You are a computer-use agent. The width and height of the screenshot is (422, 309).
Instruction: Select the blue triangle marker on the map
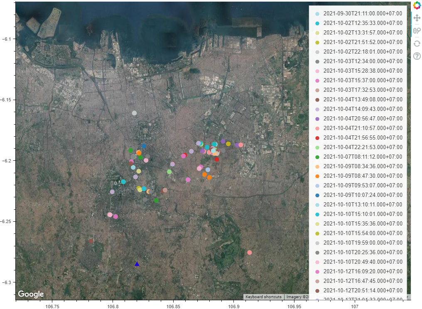pyautogui.click(x=137, y=263)
